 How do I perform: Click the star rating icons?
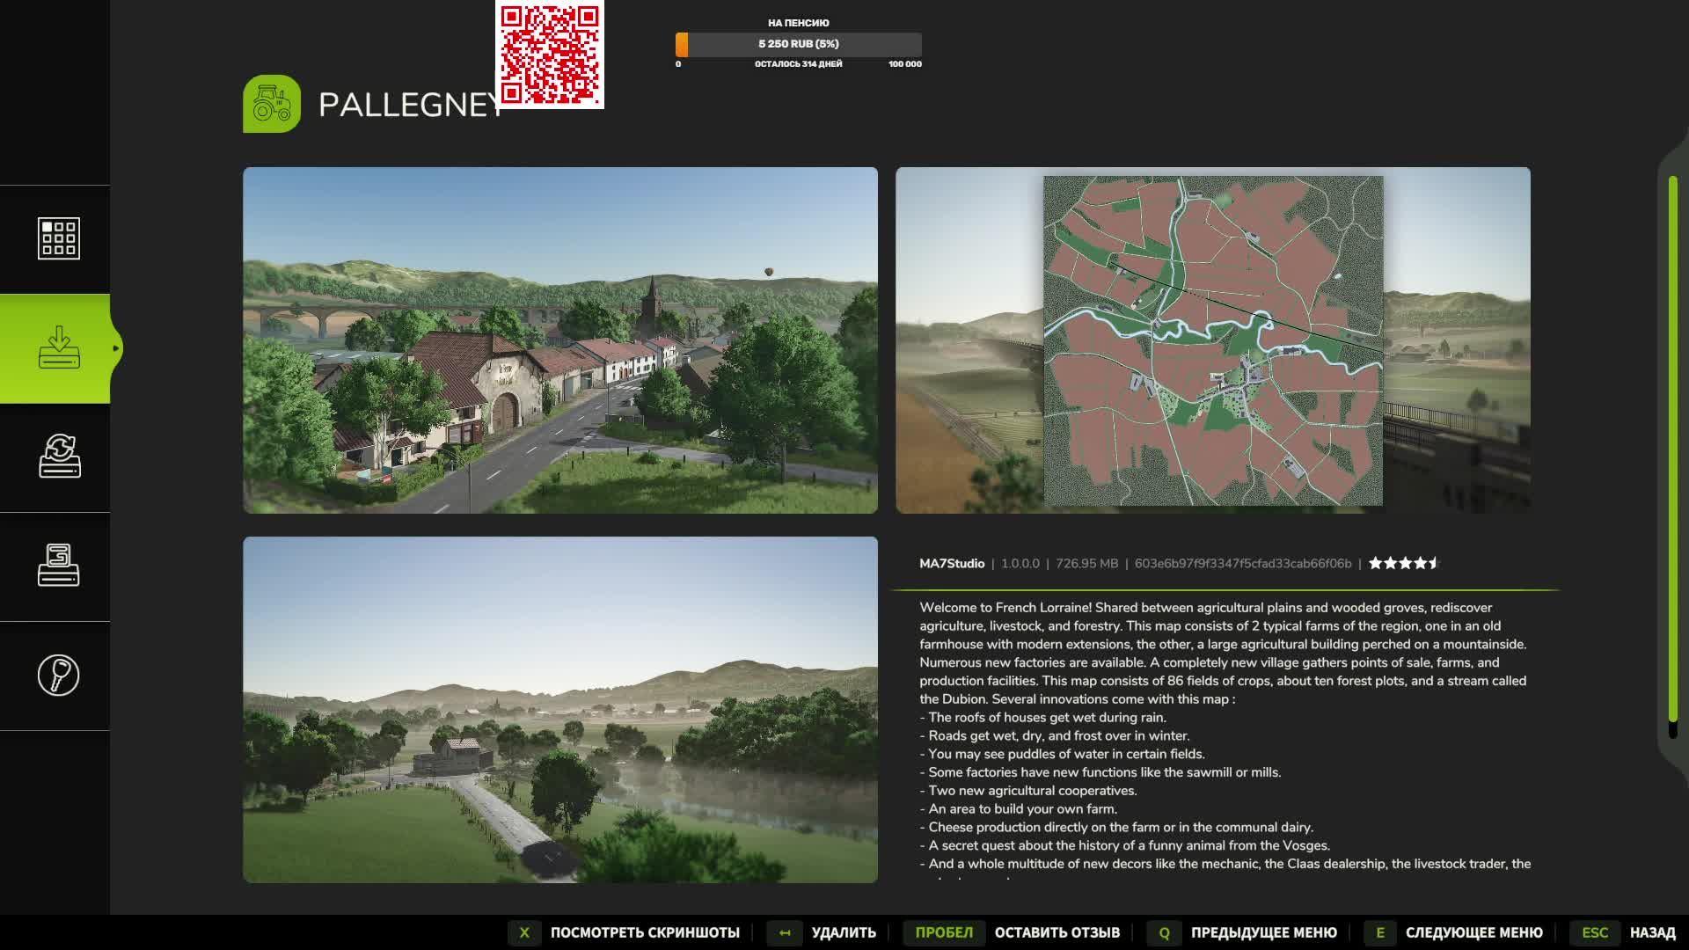coord(1403,563)
